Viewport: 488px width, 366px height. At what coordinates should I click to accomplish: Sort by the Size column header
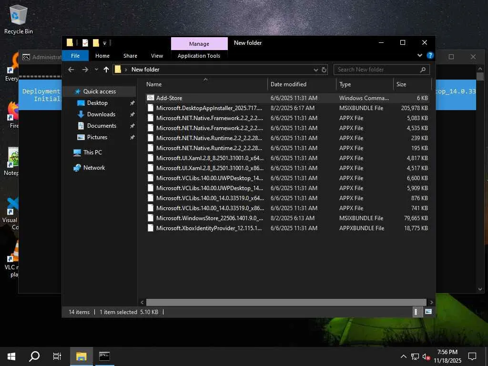412,84
